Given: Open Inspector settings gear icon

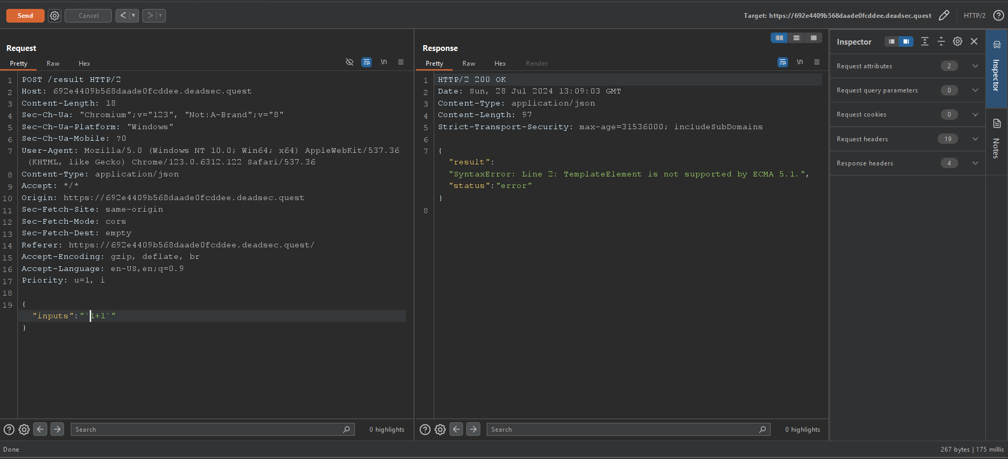Looking at the screenshot, I should (958, 41).
